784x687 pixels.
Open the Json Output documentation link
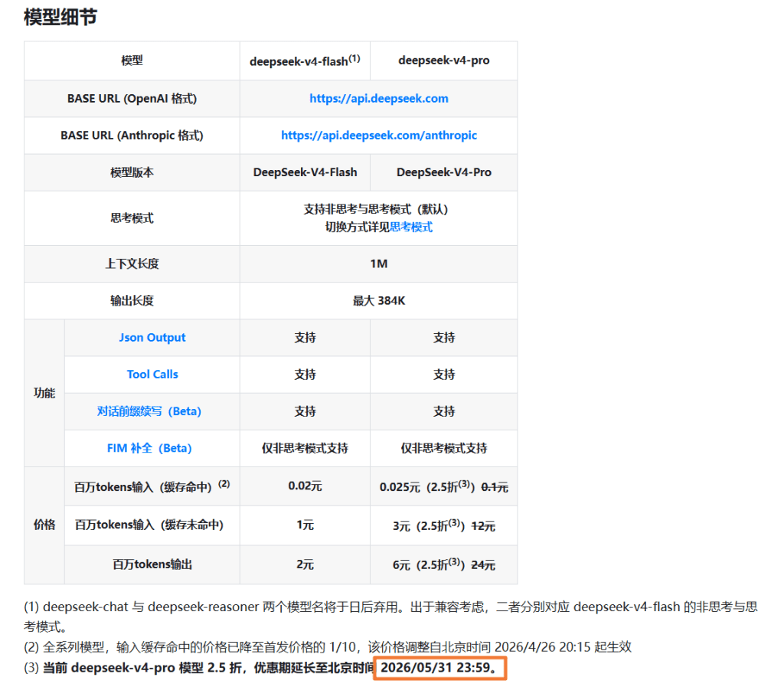click(x=152, y=338)
